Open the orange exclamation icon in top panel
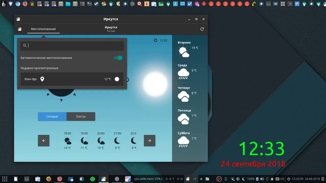The height and width of the screenshot is (183, 326). pos(147,4)
